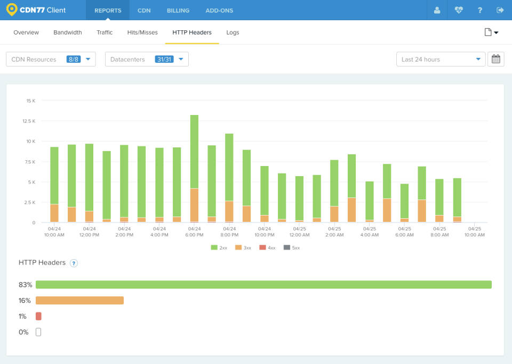This screenshot has width=512, height=364.
Task: Open the calendar date picker icon
Action: click(x=495, y=59)
